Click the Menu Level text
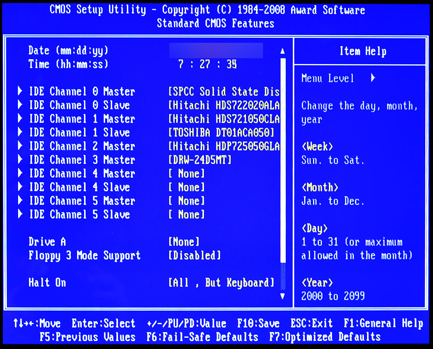Viewport: 433px width, 349px height. tap(327, 78)
